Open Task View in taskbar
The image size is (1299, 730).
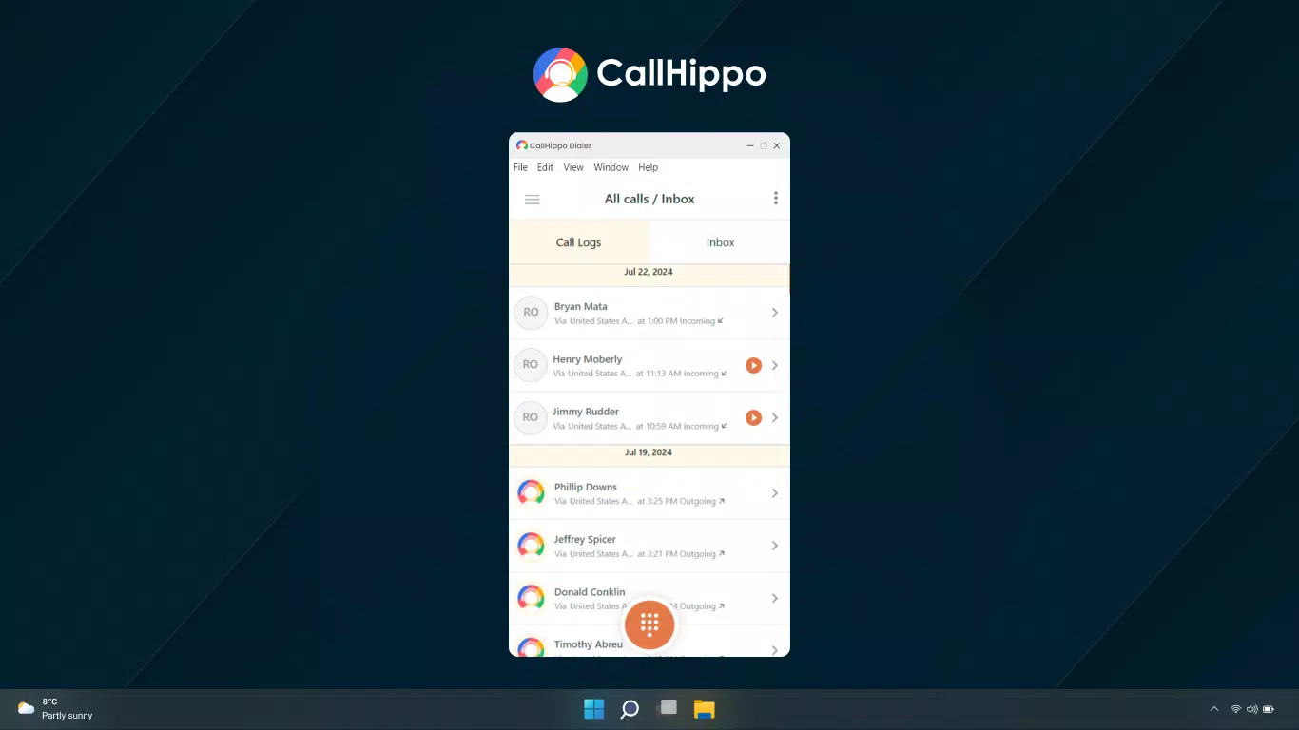(668, 708)
